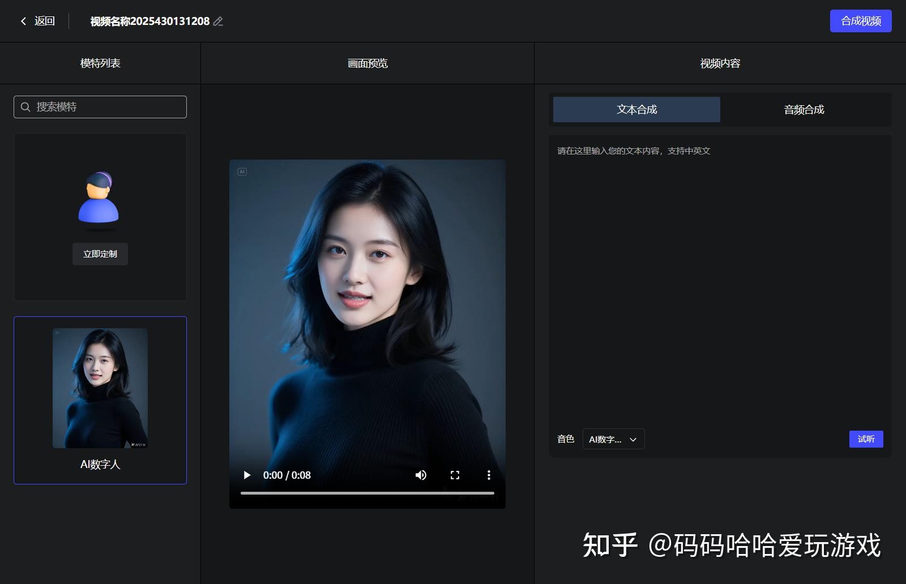Select the 文本合成 tab
The image size is (906, 584).
636,109
